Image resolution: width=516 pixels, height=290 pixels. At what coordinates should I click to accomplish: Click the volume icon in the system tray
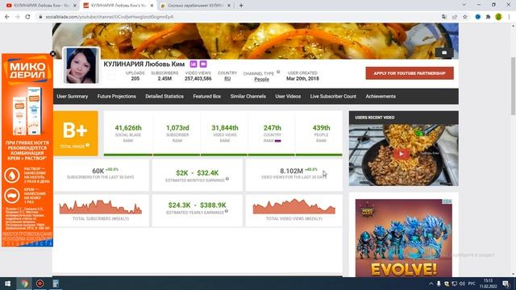(462, 284)
